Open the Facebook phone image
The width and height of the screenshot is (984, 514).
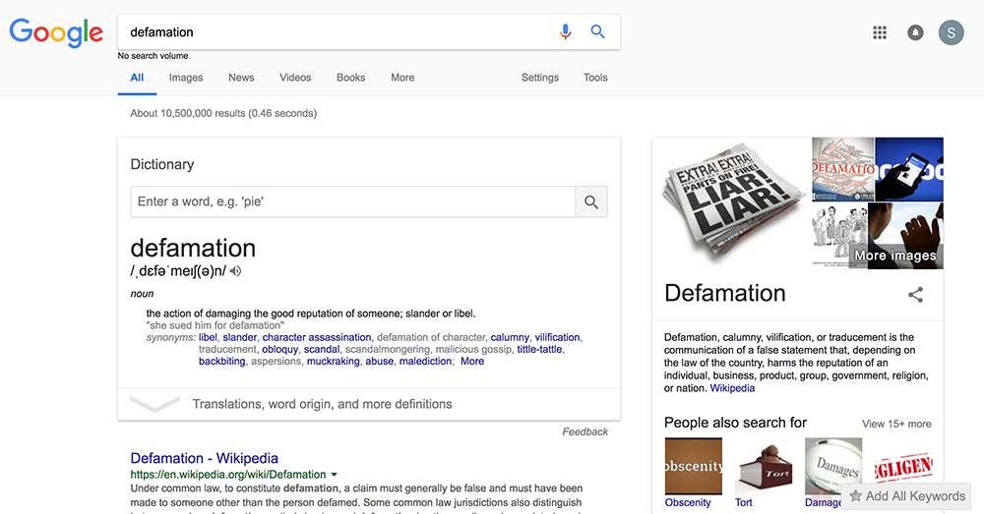tap(909, 169)
